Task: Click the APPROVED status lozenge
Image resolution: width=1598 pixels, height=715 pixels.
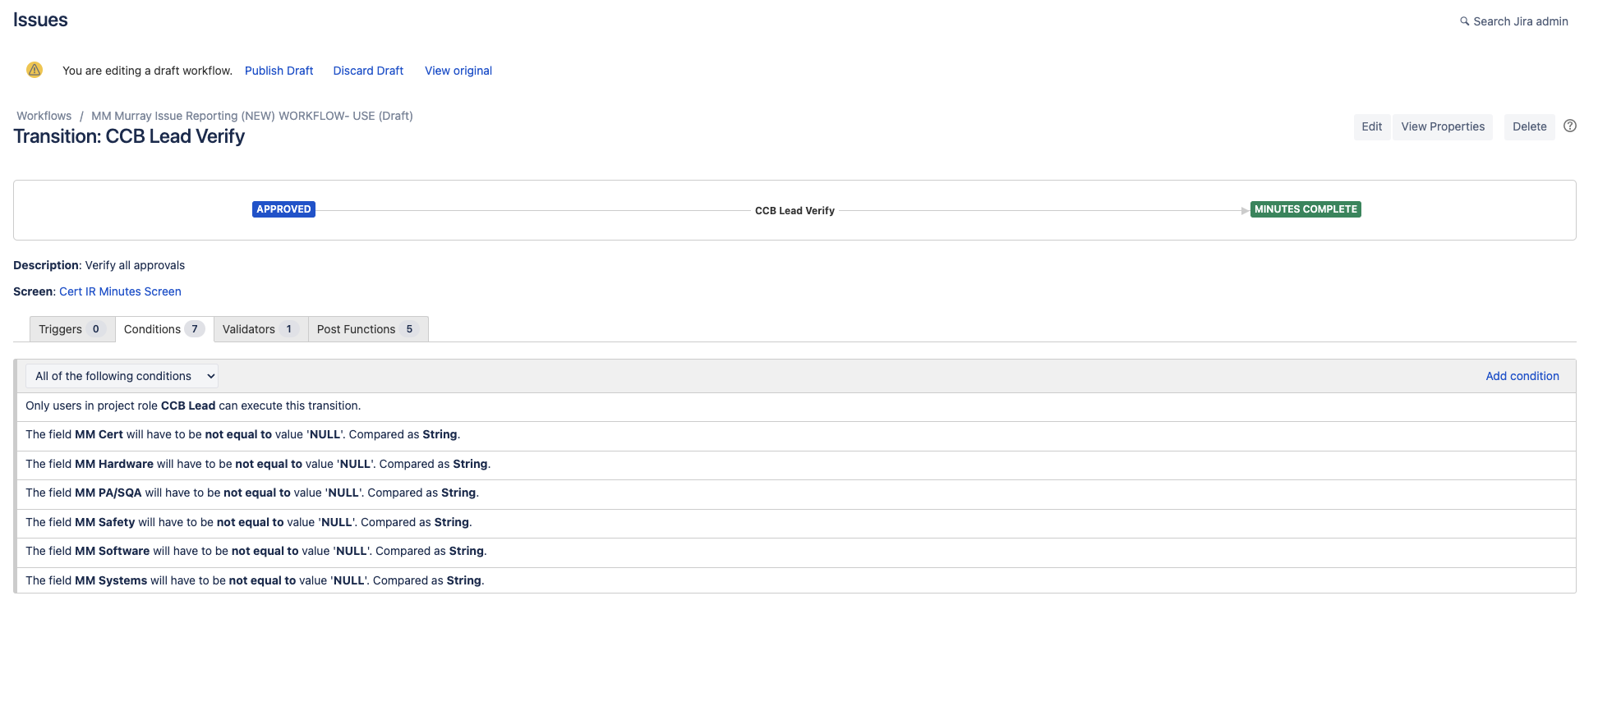Action: [283, 209]
